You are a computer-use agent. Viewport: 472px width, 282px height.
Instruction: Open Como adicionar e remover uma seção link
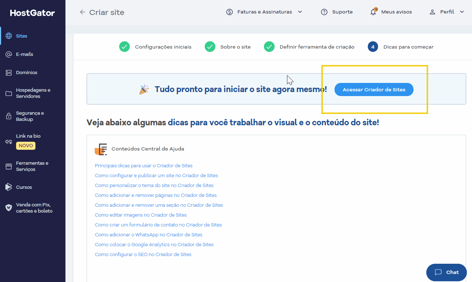159,205
